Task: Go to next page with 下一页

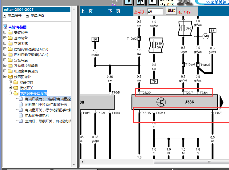Action: pos(114,11)
